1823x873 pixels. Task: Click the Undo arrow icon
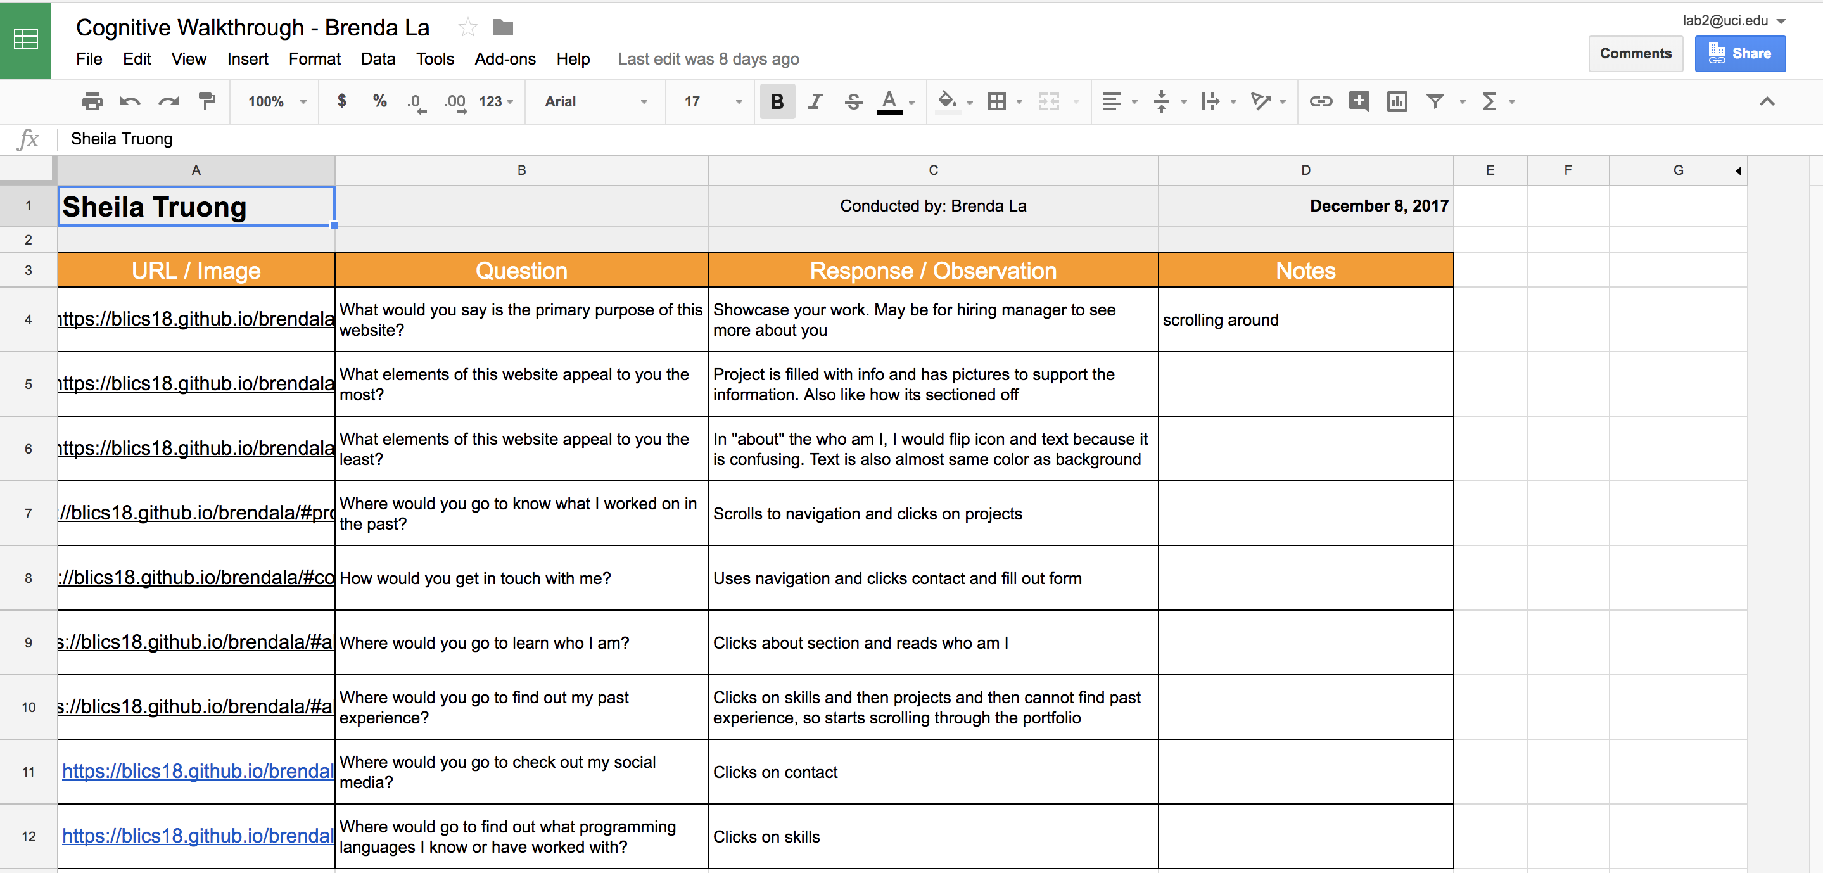pyautogui.click(x=129, y=102)
